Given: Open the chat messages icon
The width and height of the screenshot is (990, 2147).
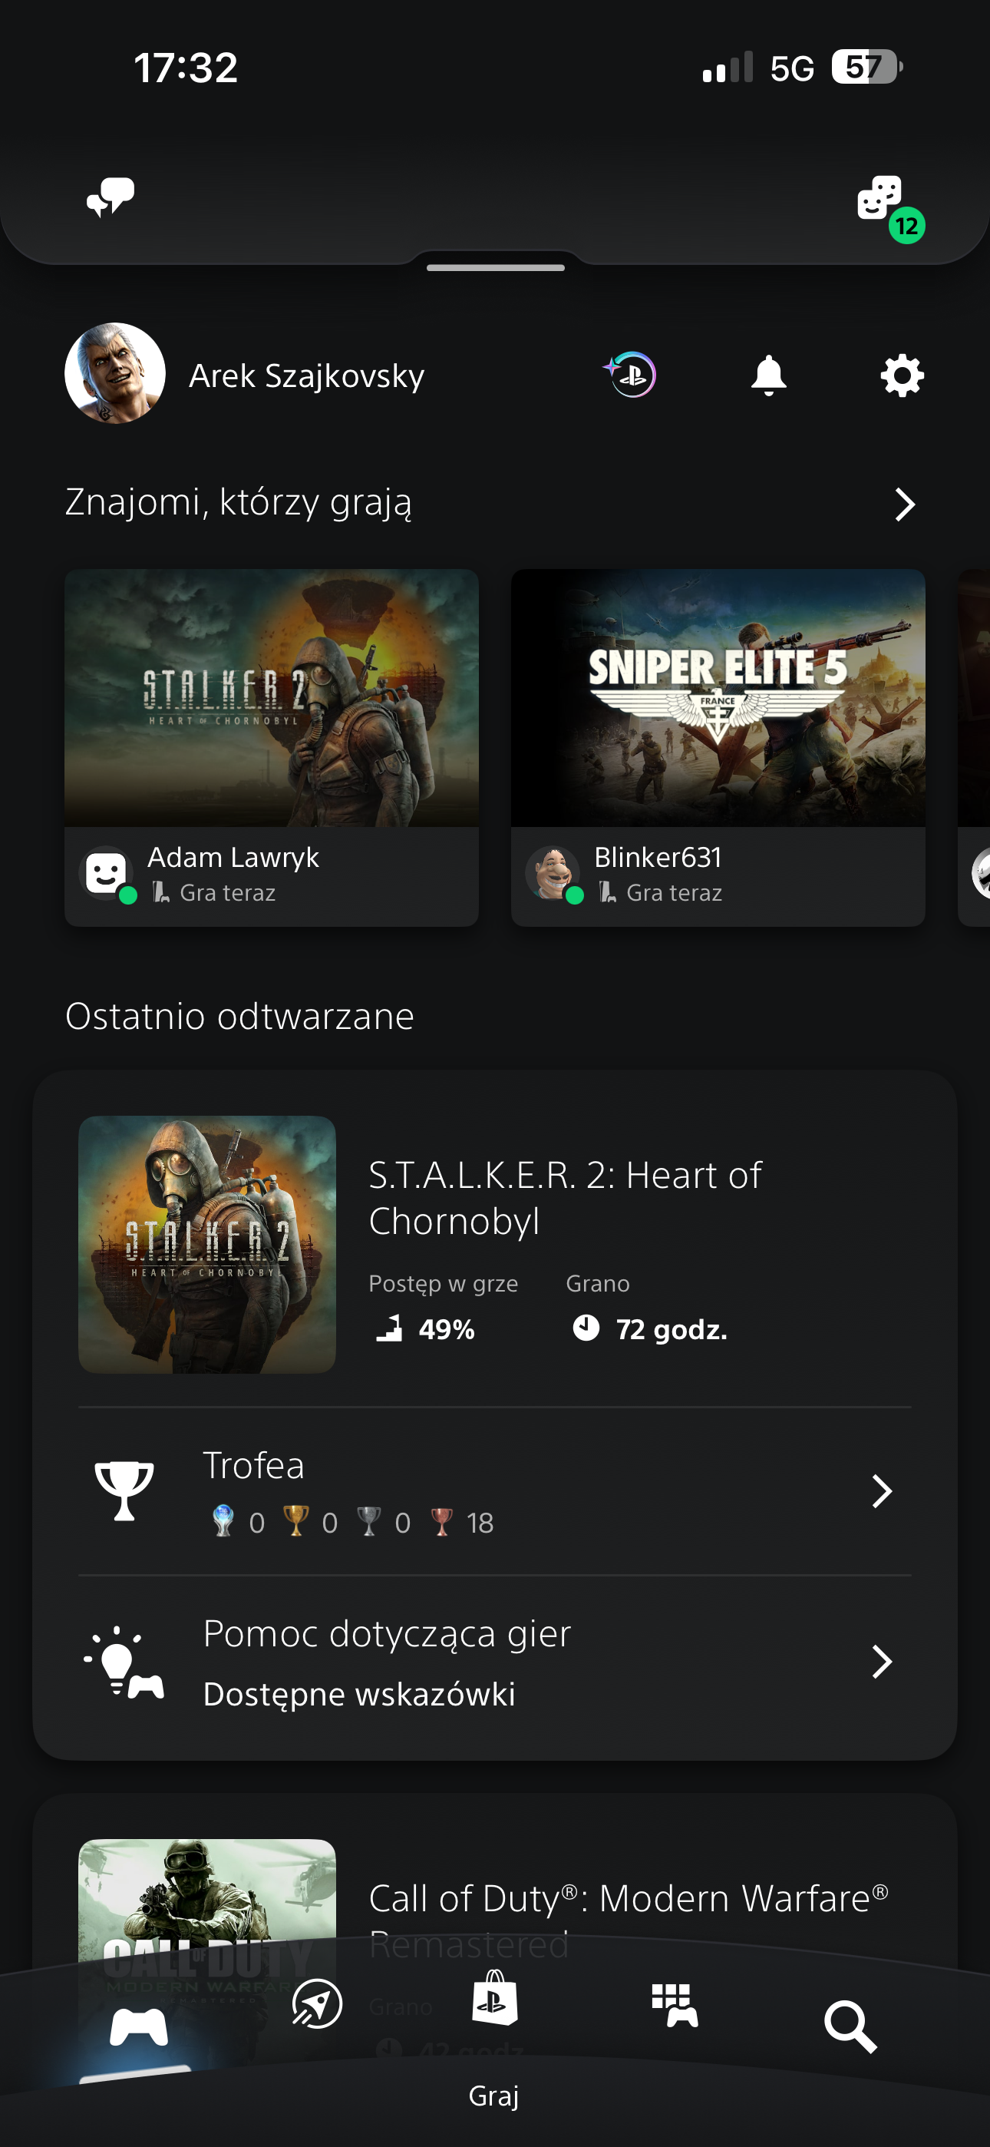Looking at the screenshot, I should pyautogui.click(x=111, y=197).
